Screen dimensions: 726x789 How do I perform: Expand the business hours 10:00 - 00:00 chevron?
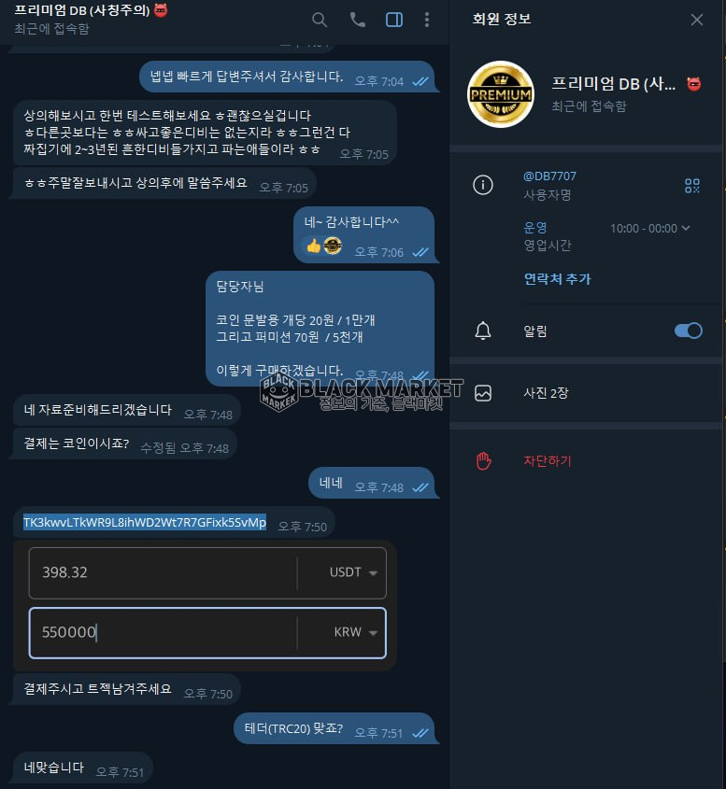(686, 228)
